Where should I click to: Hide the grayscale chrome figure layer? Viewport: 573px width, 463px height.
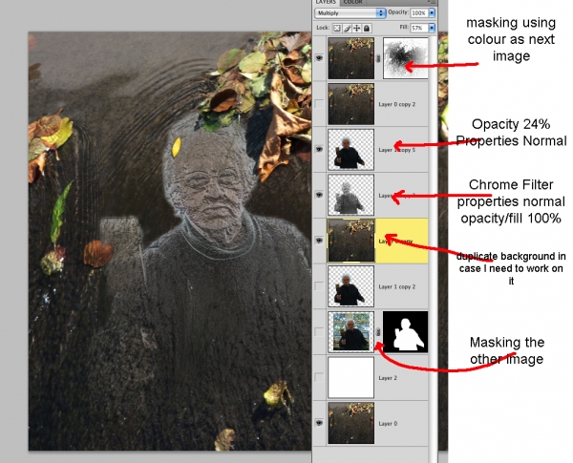pyautogui.click(x=319, y=195)
